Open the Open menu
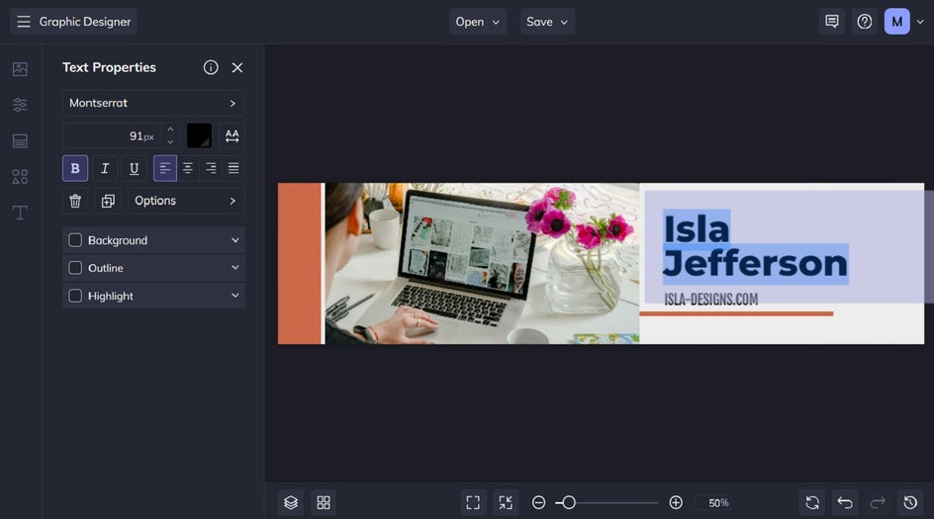Viewport: 934px width, 519px height. (x=479, y=22)
